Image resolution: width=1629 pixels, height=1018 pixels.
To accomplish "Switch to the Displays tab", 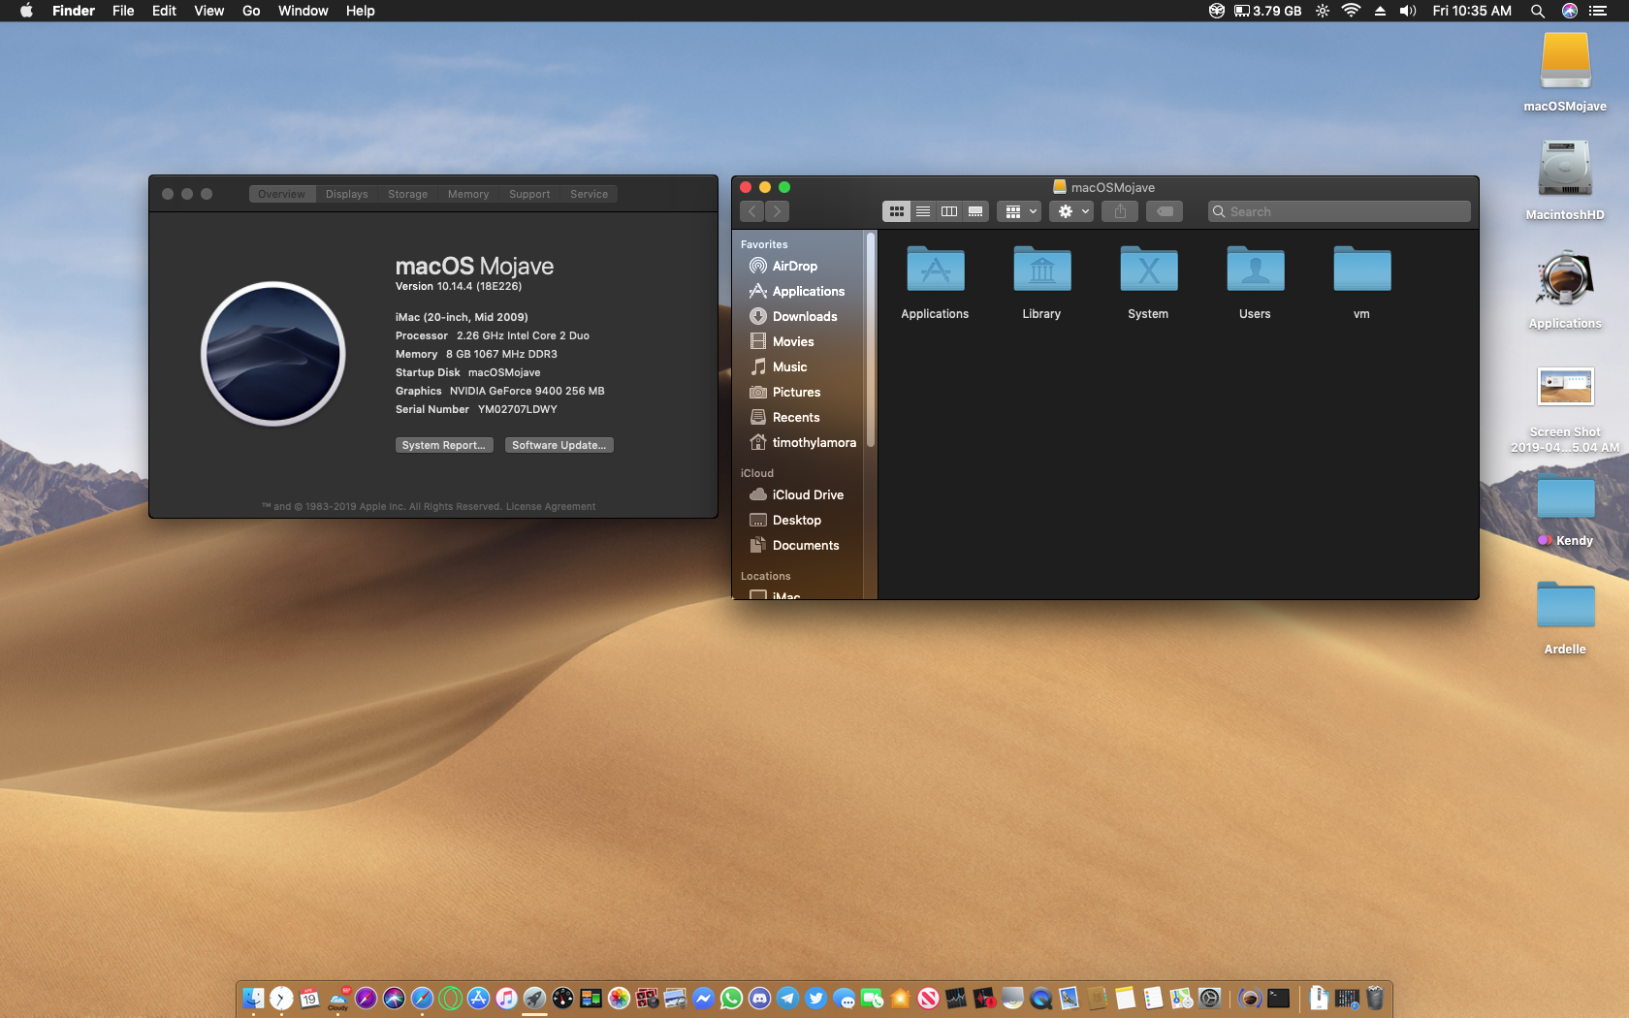I will pyautogui.click(x=346, y=194).
